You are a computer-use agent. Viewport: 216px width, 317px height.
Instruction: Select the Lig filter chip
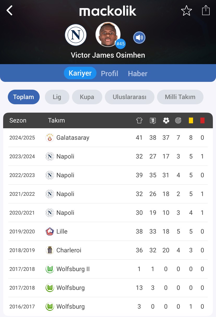pyautogui.click(x=57, y=97)
